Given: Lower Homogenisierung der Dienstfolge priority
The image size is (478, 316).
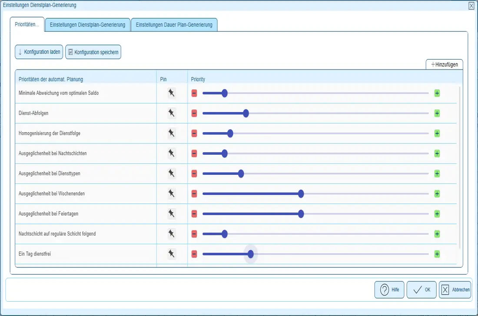Looking at the screenshot, I should tap(194, 133).
